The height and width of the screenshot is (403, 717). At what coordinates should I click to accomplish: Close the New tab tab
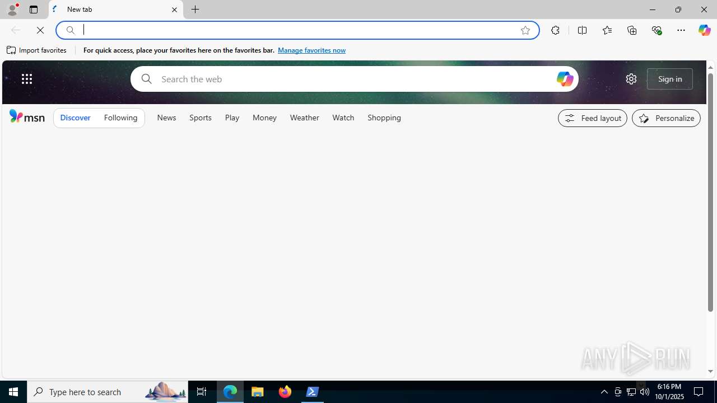[174, 10]
